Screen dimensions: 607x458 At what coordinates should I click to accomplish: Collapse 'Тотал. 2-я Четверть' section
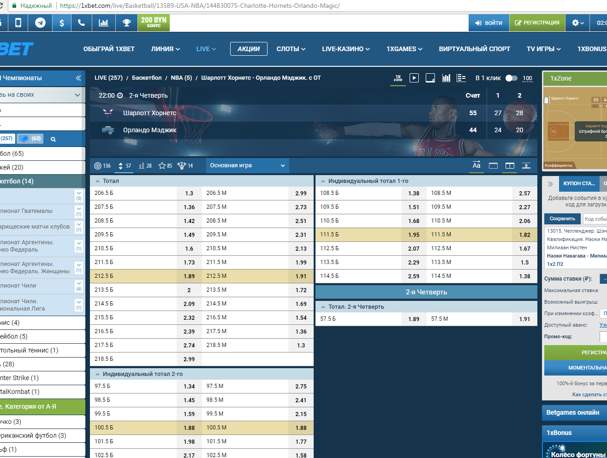click(x=323, y=307)
